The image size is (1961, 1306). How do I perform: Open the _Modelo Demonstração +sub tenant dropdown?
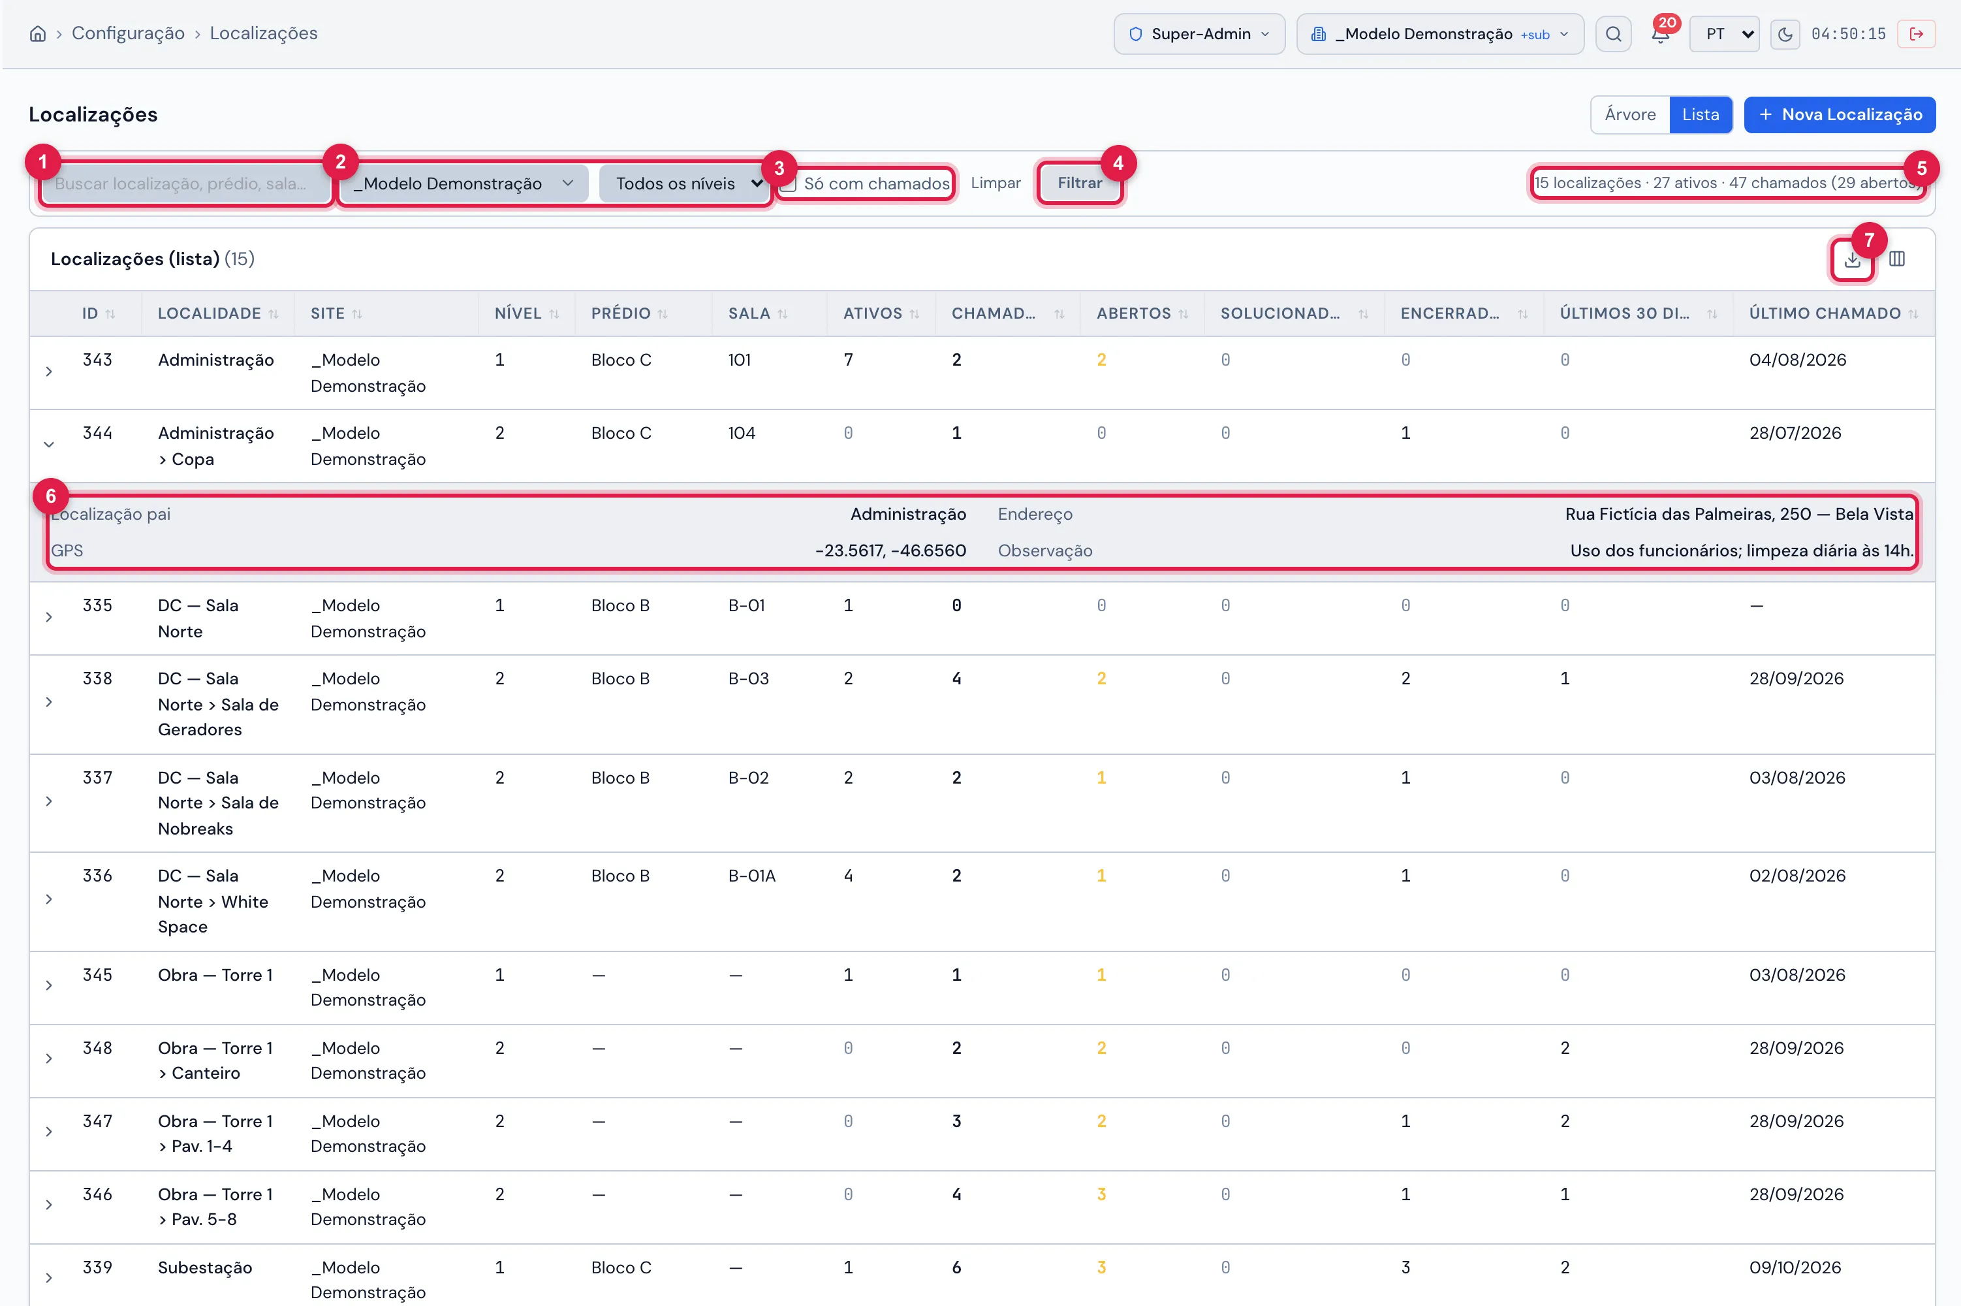pyautogui.click(x=1439, y=34)
